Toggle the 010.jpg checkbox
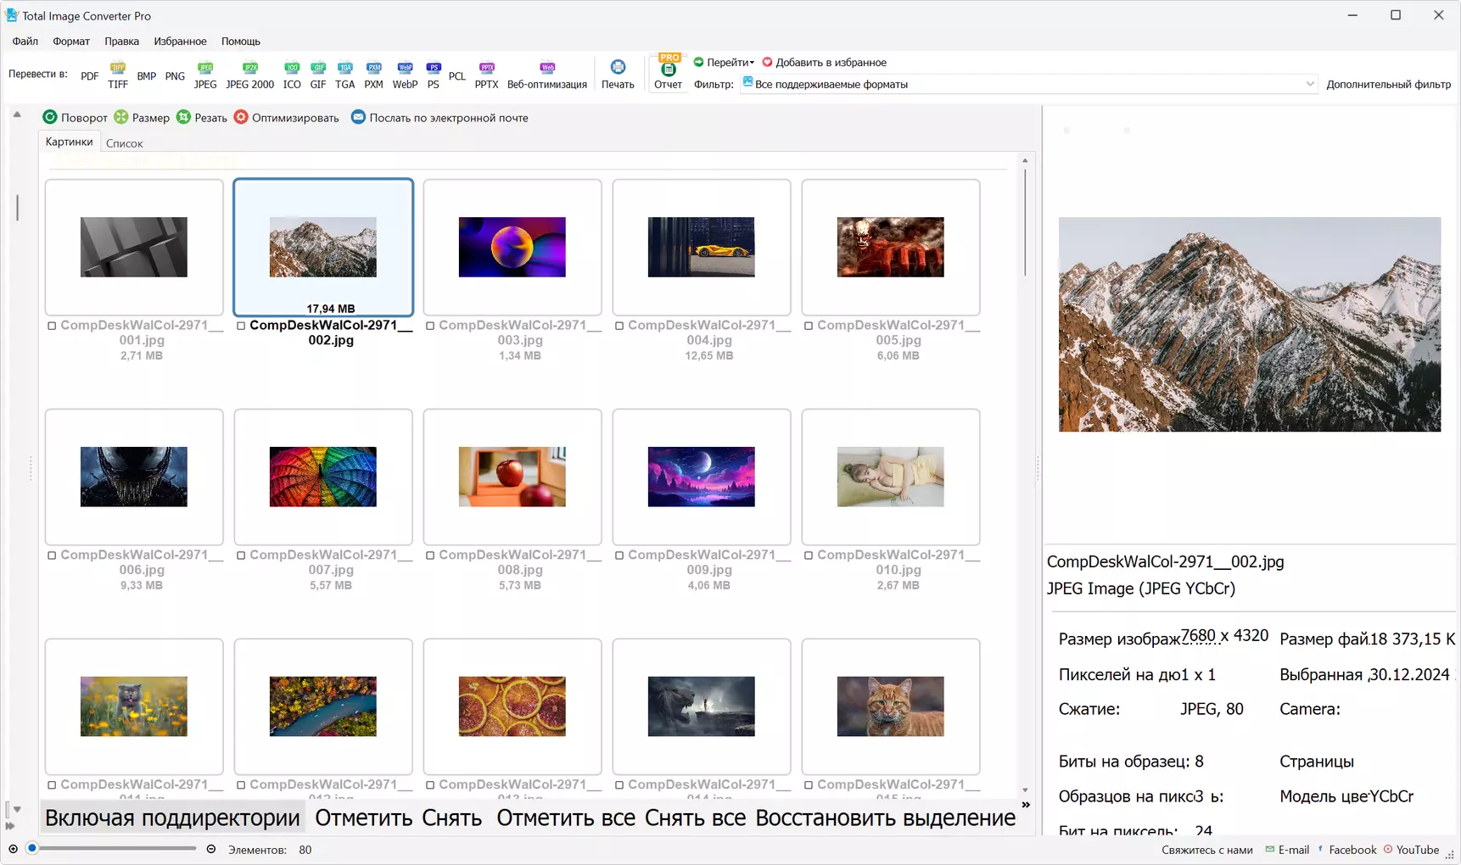This screenshot has width=1461, height=865. click(x=809, y=555)
